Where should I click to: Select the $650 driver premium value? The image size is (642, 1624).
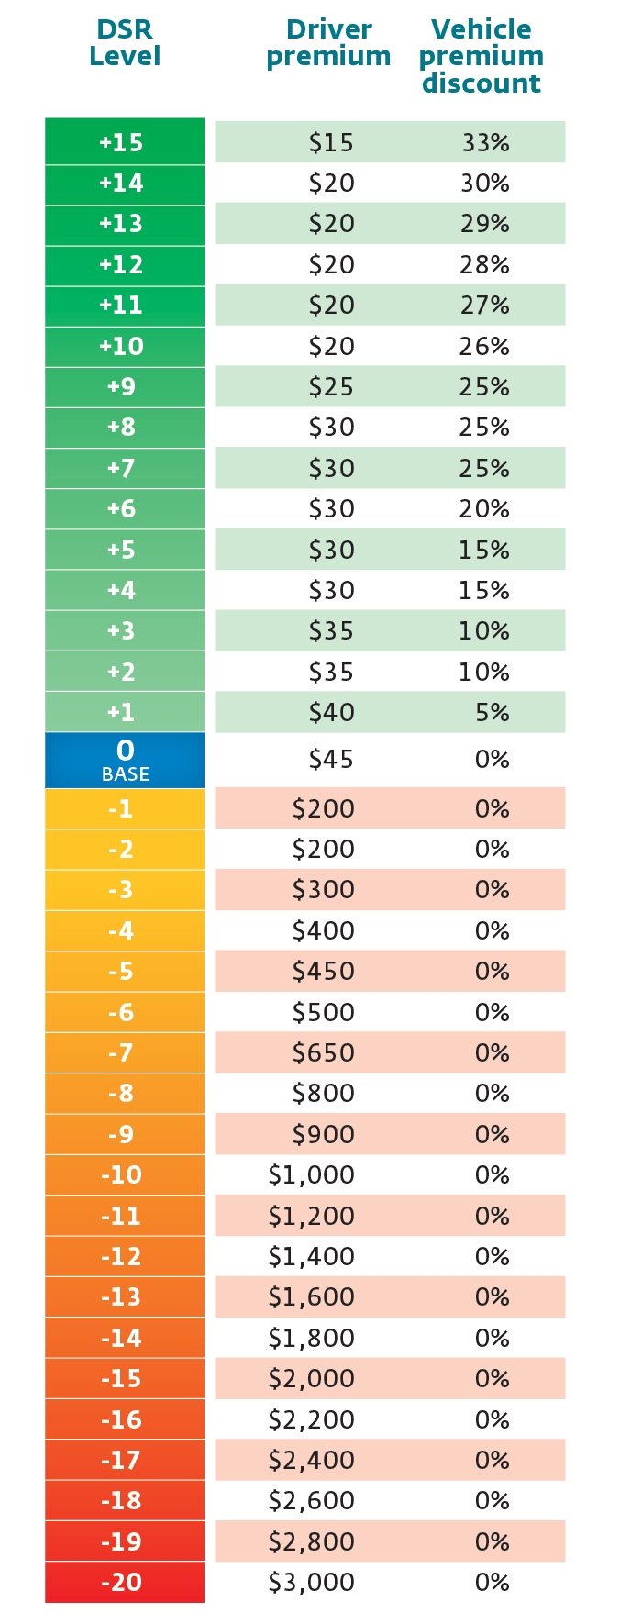tap(323, 1052)
